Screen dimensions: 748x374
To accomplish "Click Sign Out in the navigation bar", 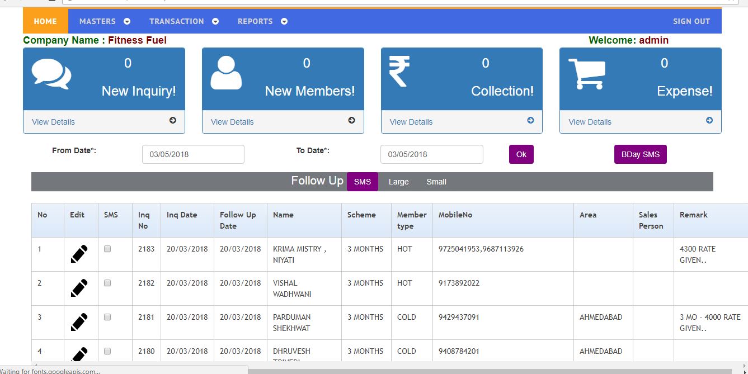I will click(691, 21).
